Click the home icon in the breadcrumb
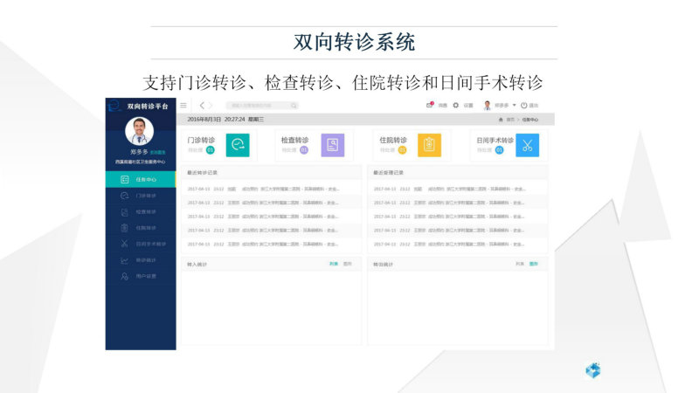The height and width of the screenshot is (393, 699). click(501, 120)
